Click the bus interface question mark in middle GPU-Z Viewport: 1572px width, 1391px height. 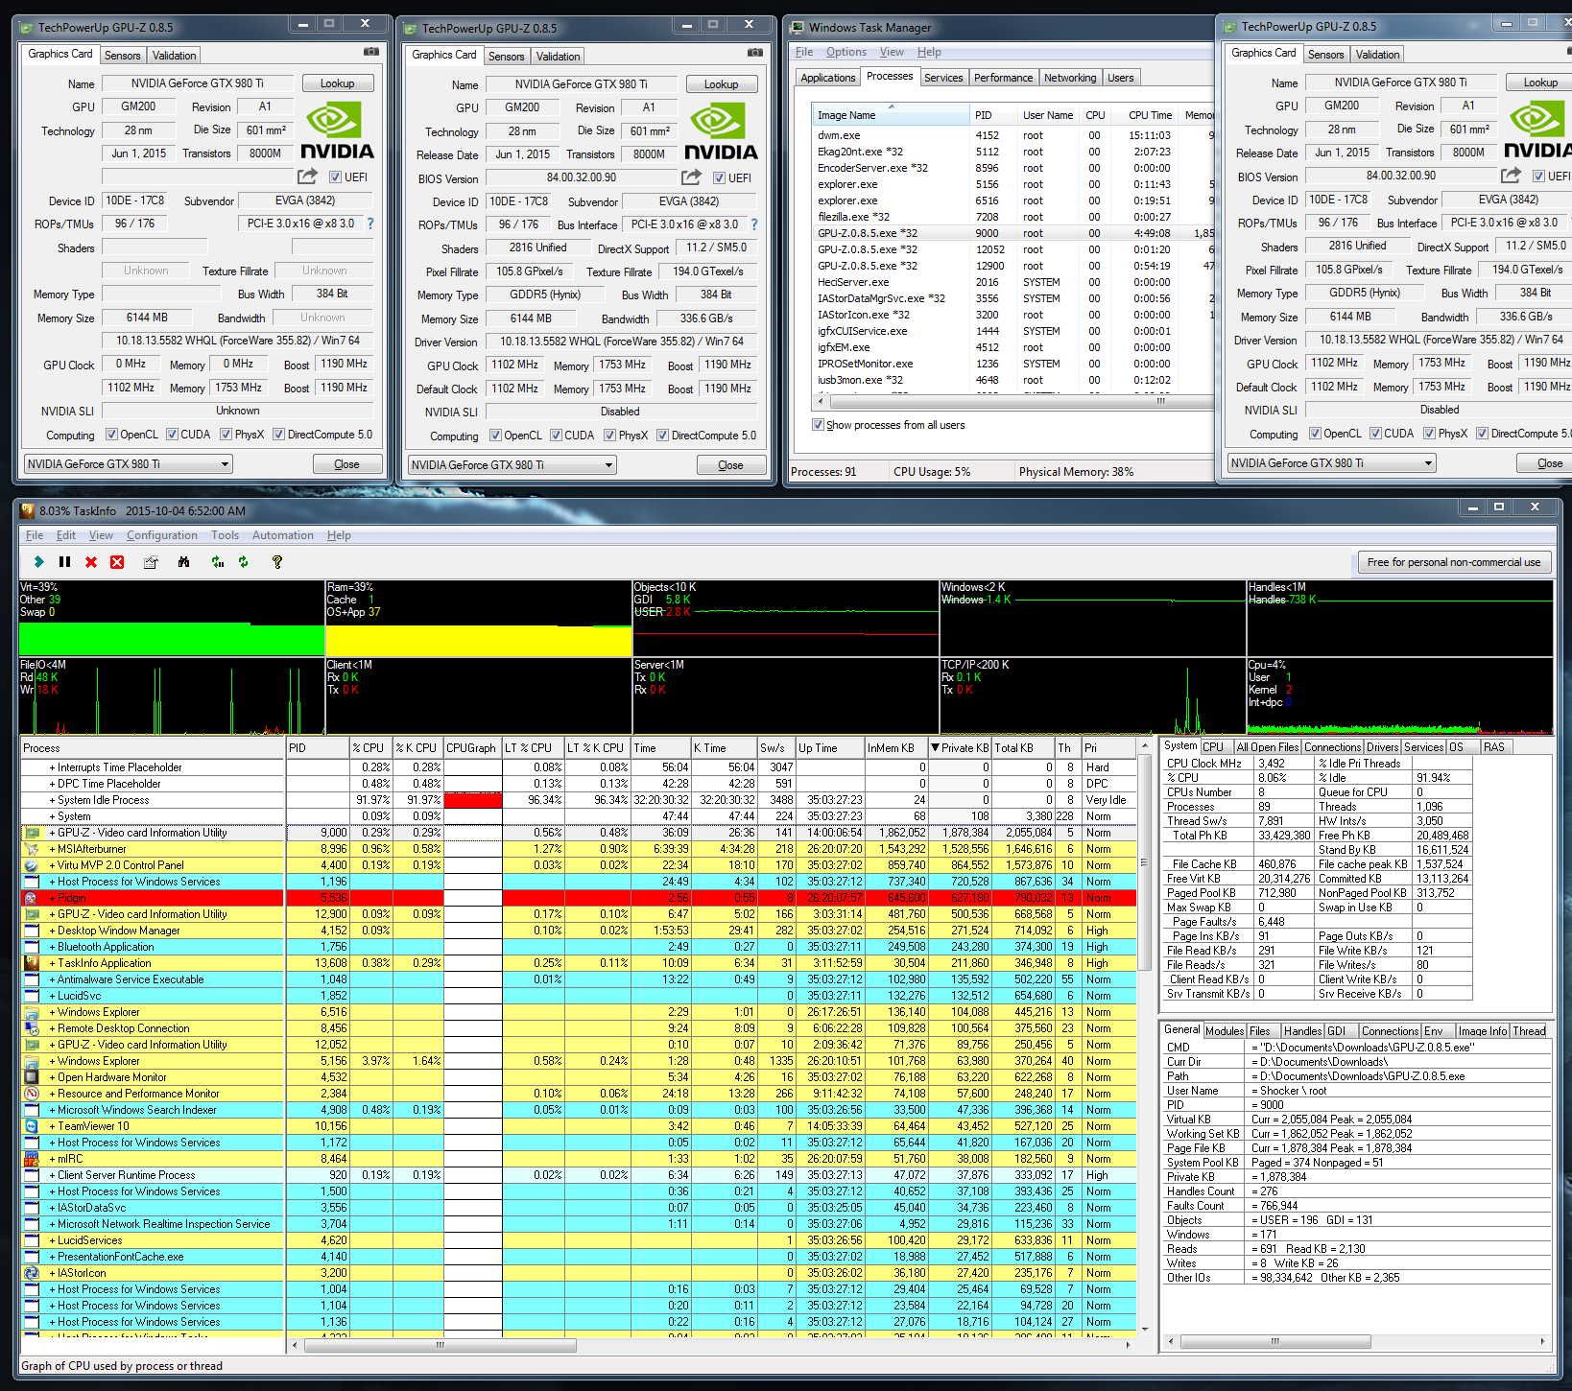click(x=754, y=224)
